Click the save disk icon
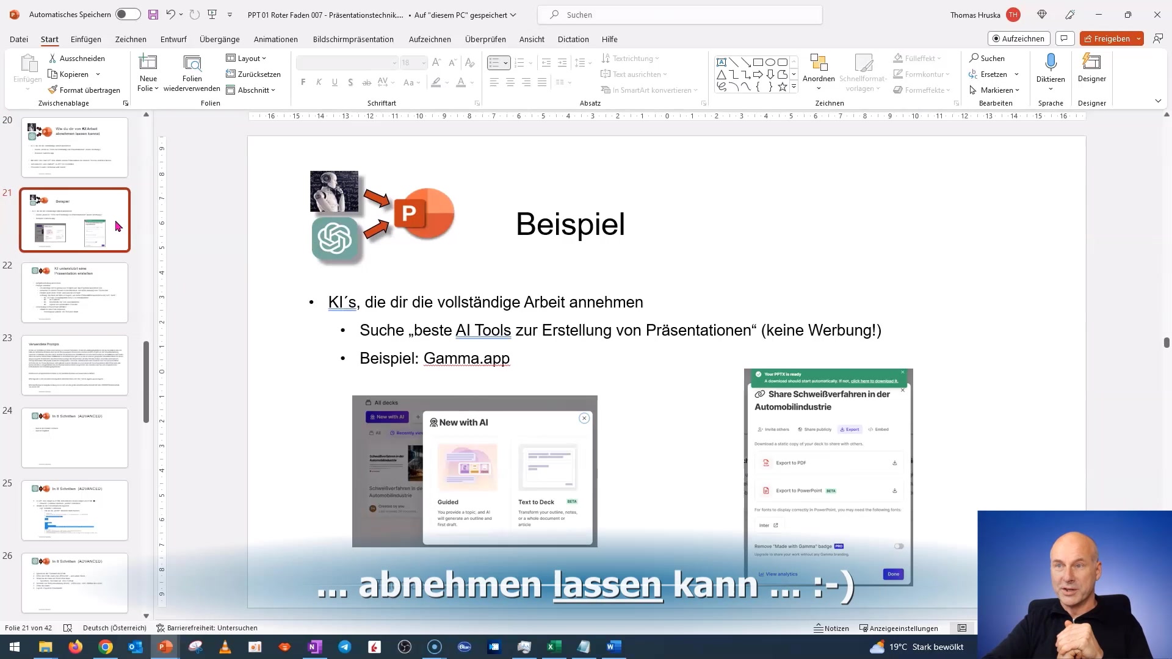Viewport: 1172px width, 659px height. click(x=153, y=15)
